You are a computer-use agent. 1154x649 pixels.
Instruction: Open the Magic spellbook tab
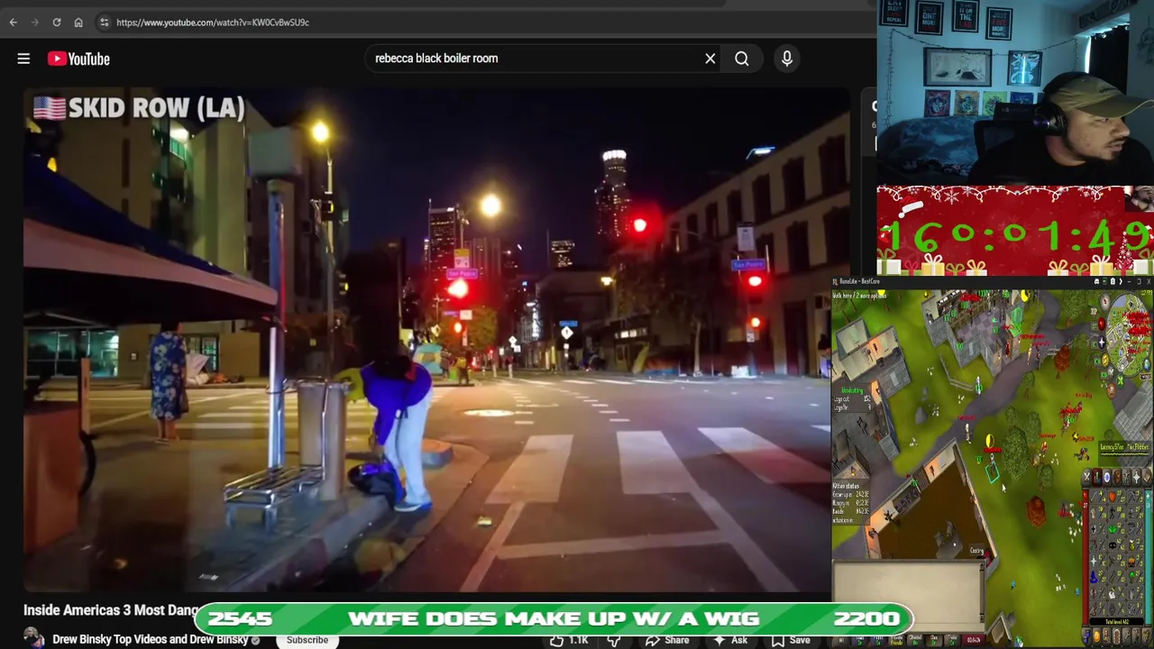[x=1148, y=476]
